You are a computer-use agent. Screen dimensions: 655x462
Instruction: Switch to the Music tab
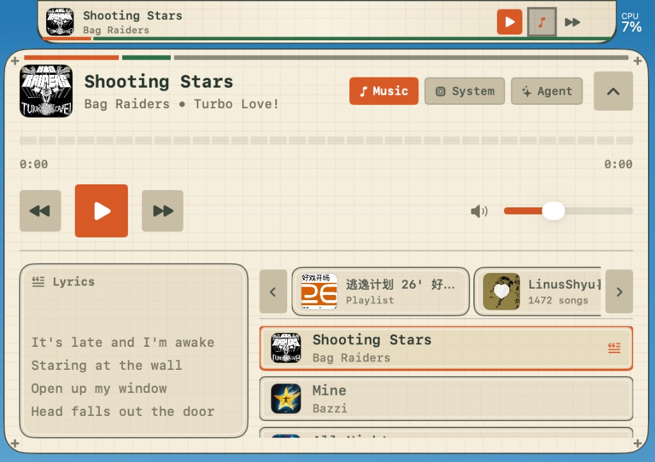click(x=384, y=91)
